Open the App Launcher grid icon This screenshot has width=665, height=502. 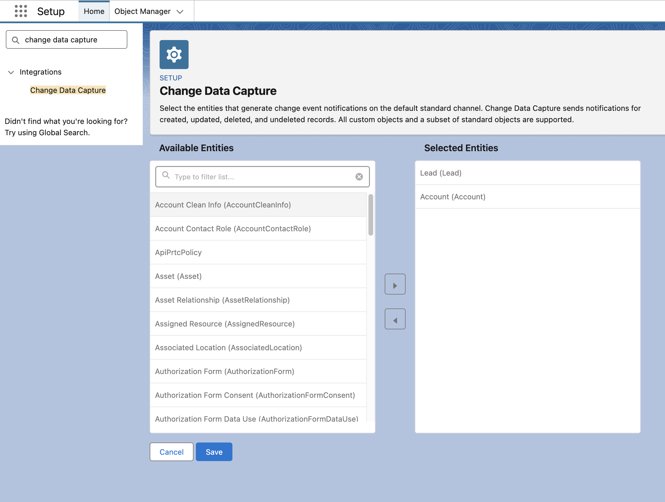click(x=21, y=11)
